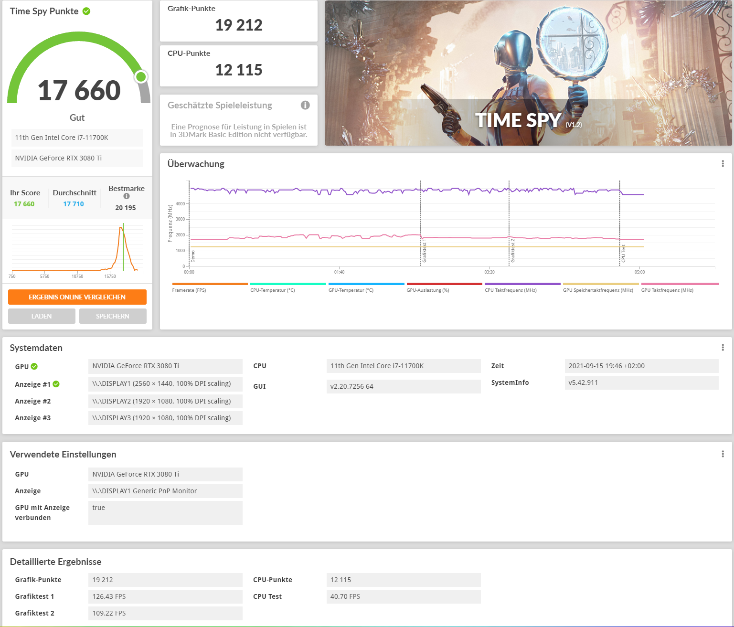Screen dimensions: 734x627
Task: Click the SystemInfo value v5.42.911
Action: point(641,383)
